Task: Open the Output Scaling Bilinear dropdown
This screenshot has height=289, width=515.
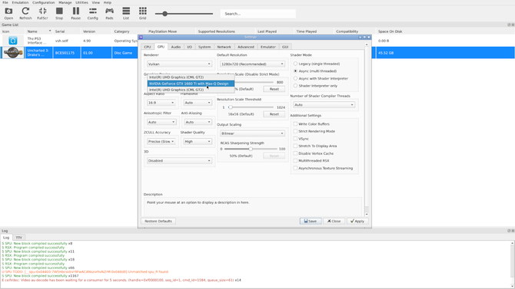Action: pos(252,133)
